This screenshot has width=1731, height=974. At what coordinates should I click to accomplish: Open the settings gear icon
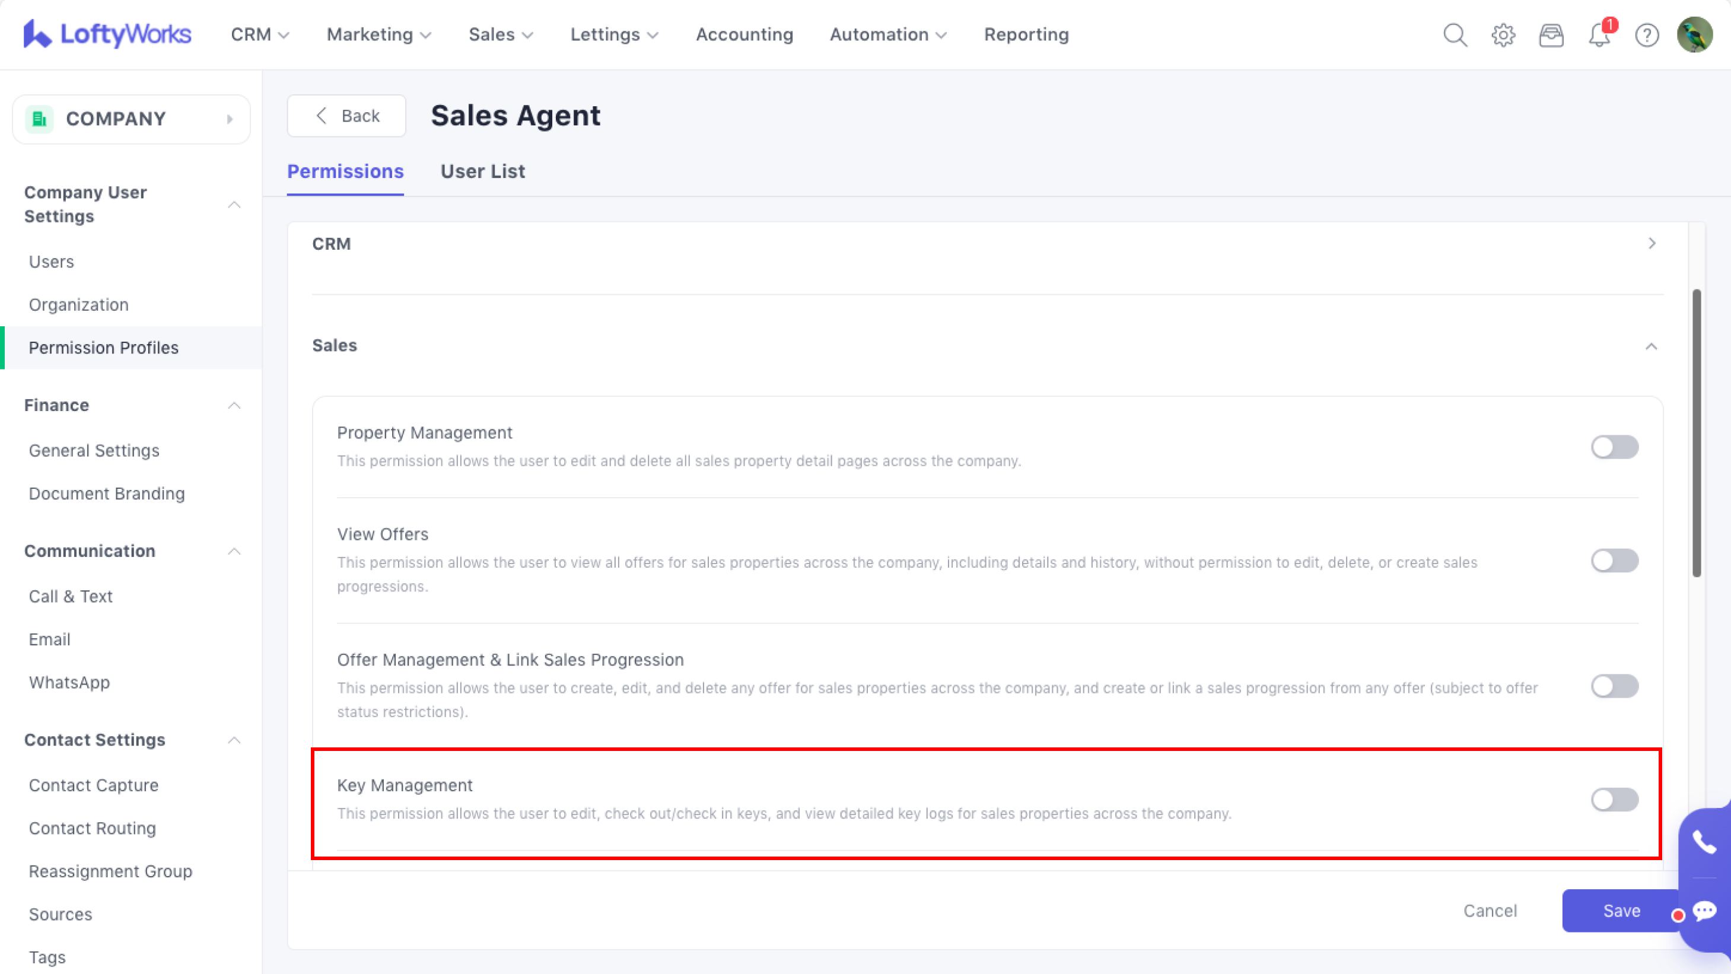(1503, 35)
